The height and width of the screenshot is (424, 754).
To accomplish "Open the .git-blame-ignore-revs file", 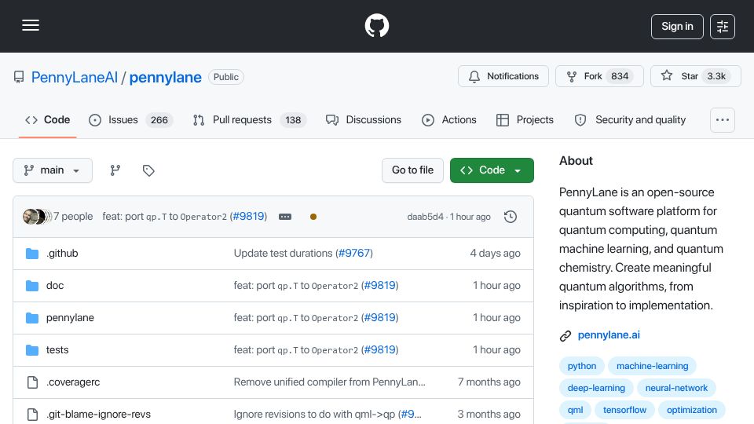I will [99, 415].
